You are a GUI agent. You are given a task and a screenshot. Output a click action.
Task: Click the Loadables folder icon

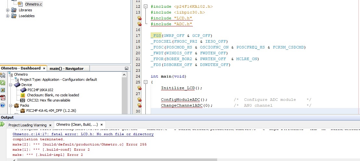click(x=14, y=16)
